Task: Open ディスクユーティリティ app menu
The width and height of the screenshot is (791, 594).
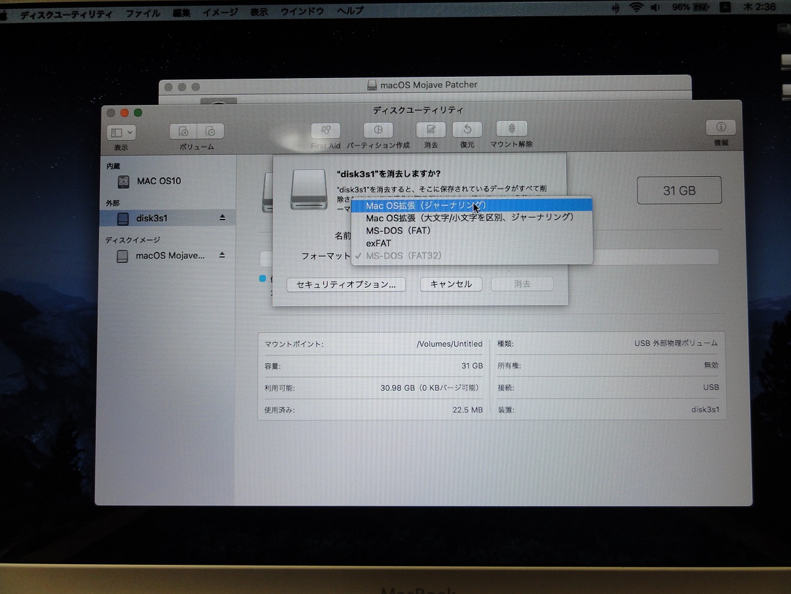Action: coord(66,14)
